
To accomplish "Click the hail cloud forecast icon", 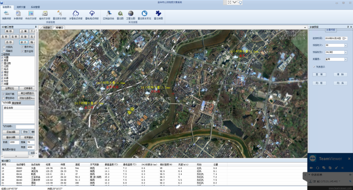I will pyautogui.click(x=76, y=14).
